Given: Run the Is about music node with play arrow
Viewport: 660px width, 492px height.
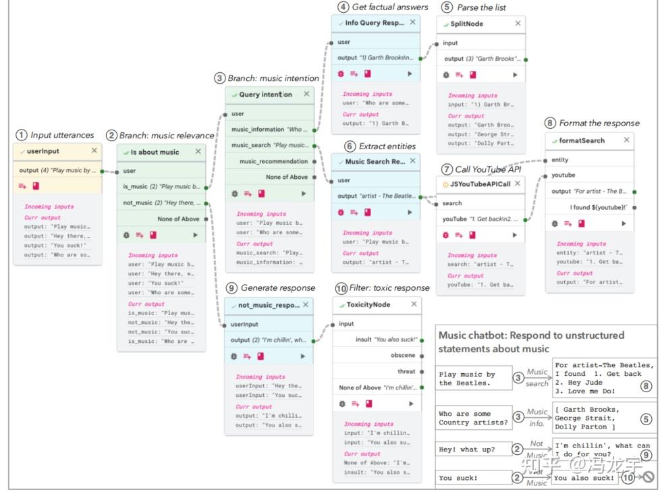Looking at the screenshot, I should (195, 235).
